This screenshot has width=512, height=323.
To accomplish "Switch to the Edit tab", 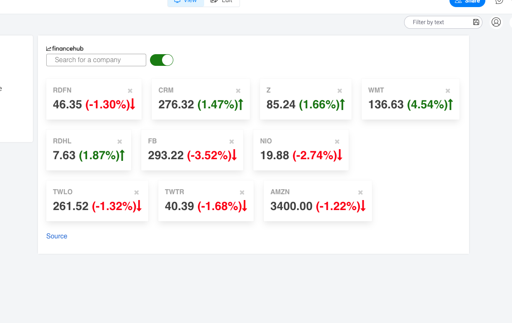I will pyautogui.click(x=222, y=3).
